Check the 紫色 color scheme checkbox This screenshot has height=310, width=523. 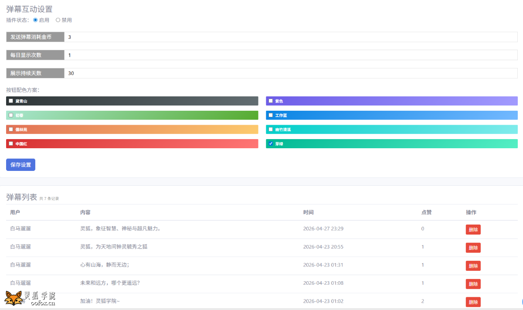(271, 101)
